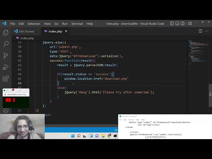Screen dimensions: 212x159
Task: Open the Terminal menu
Action: 77,24
